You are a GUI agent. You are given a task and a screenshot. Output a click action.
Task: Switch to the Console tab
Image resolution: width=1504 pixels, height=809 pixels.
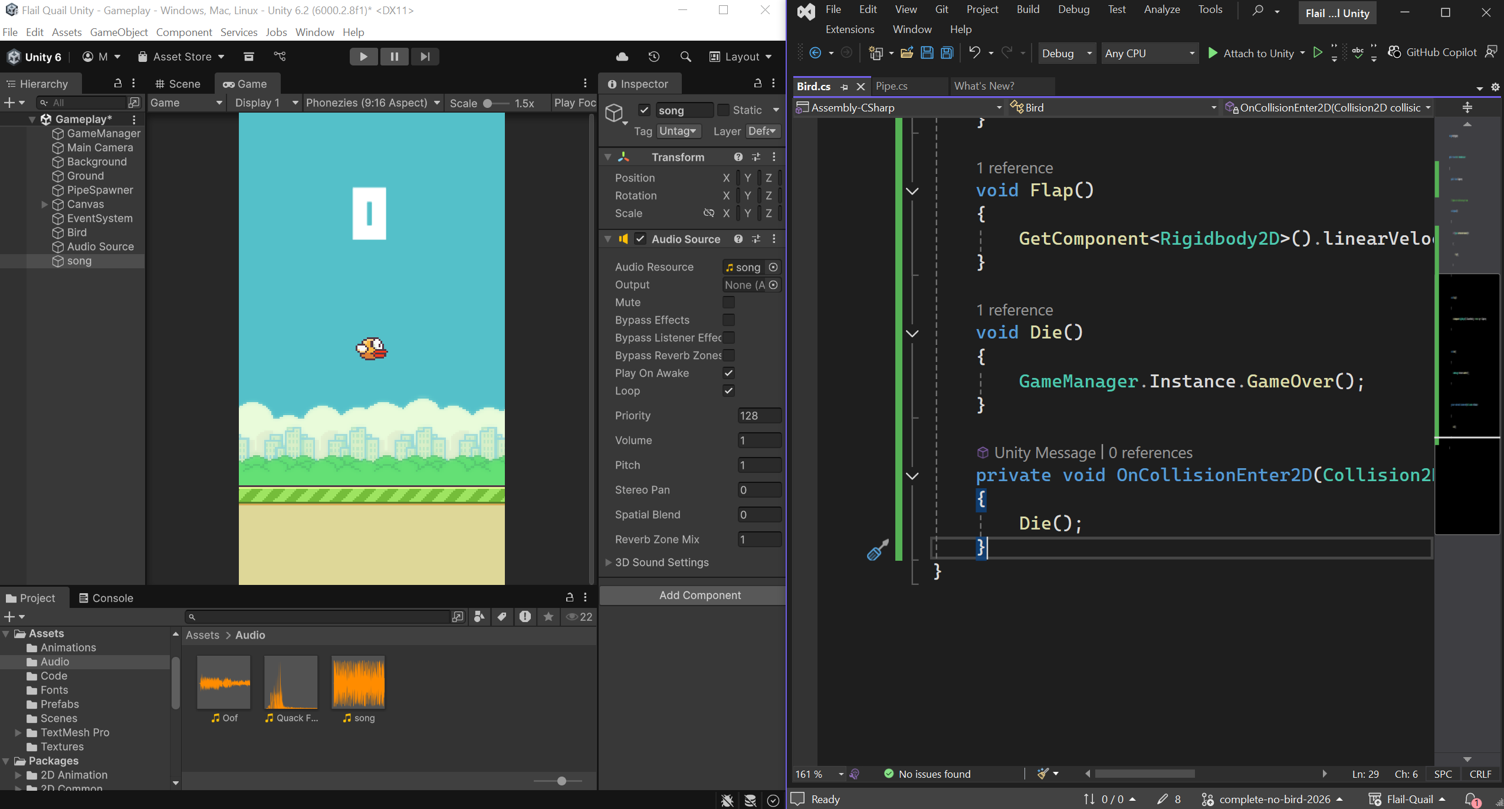pos(106,598)
